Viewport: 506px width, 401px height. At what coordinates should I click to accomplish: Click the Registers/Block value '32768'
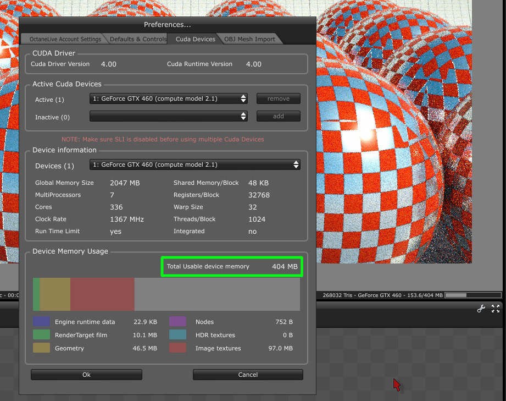[259, 195]
